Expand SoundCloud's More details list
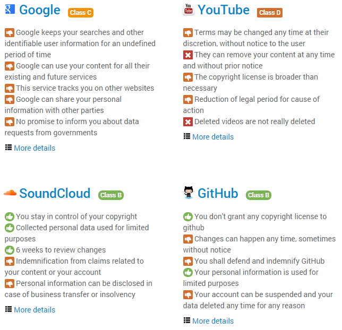Image resolution: width=342 pixels, height=330 pixels. tap(35, 310)
